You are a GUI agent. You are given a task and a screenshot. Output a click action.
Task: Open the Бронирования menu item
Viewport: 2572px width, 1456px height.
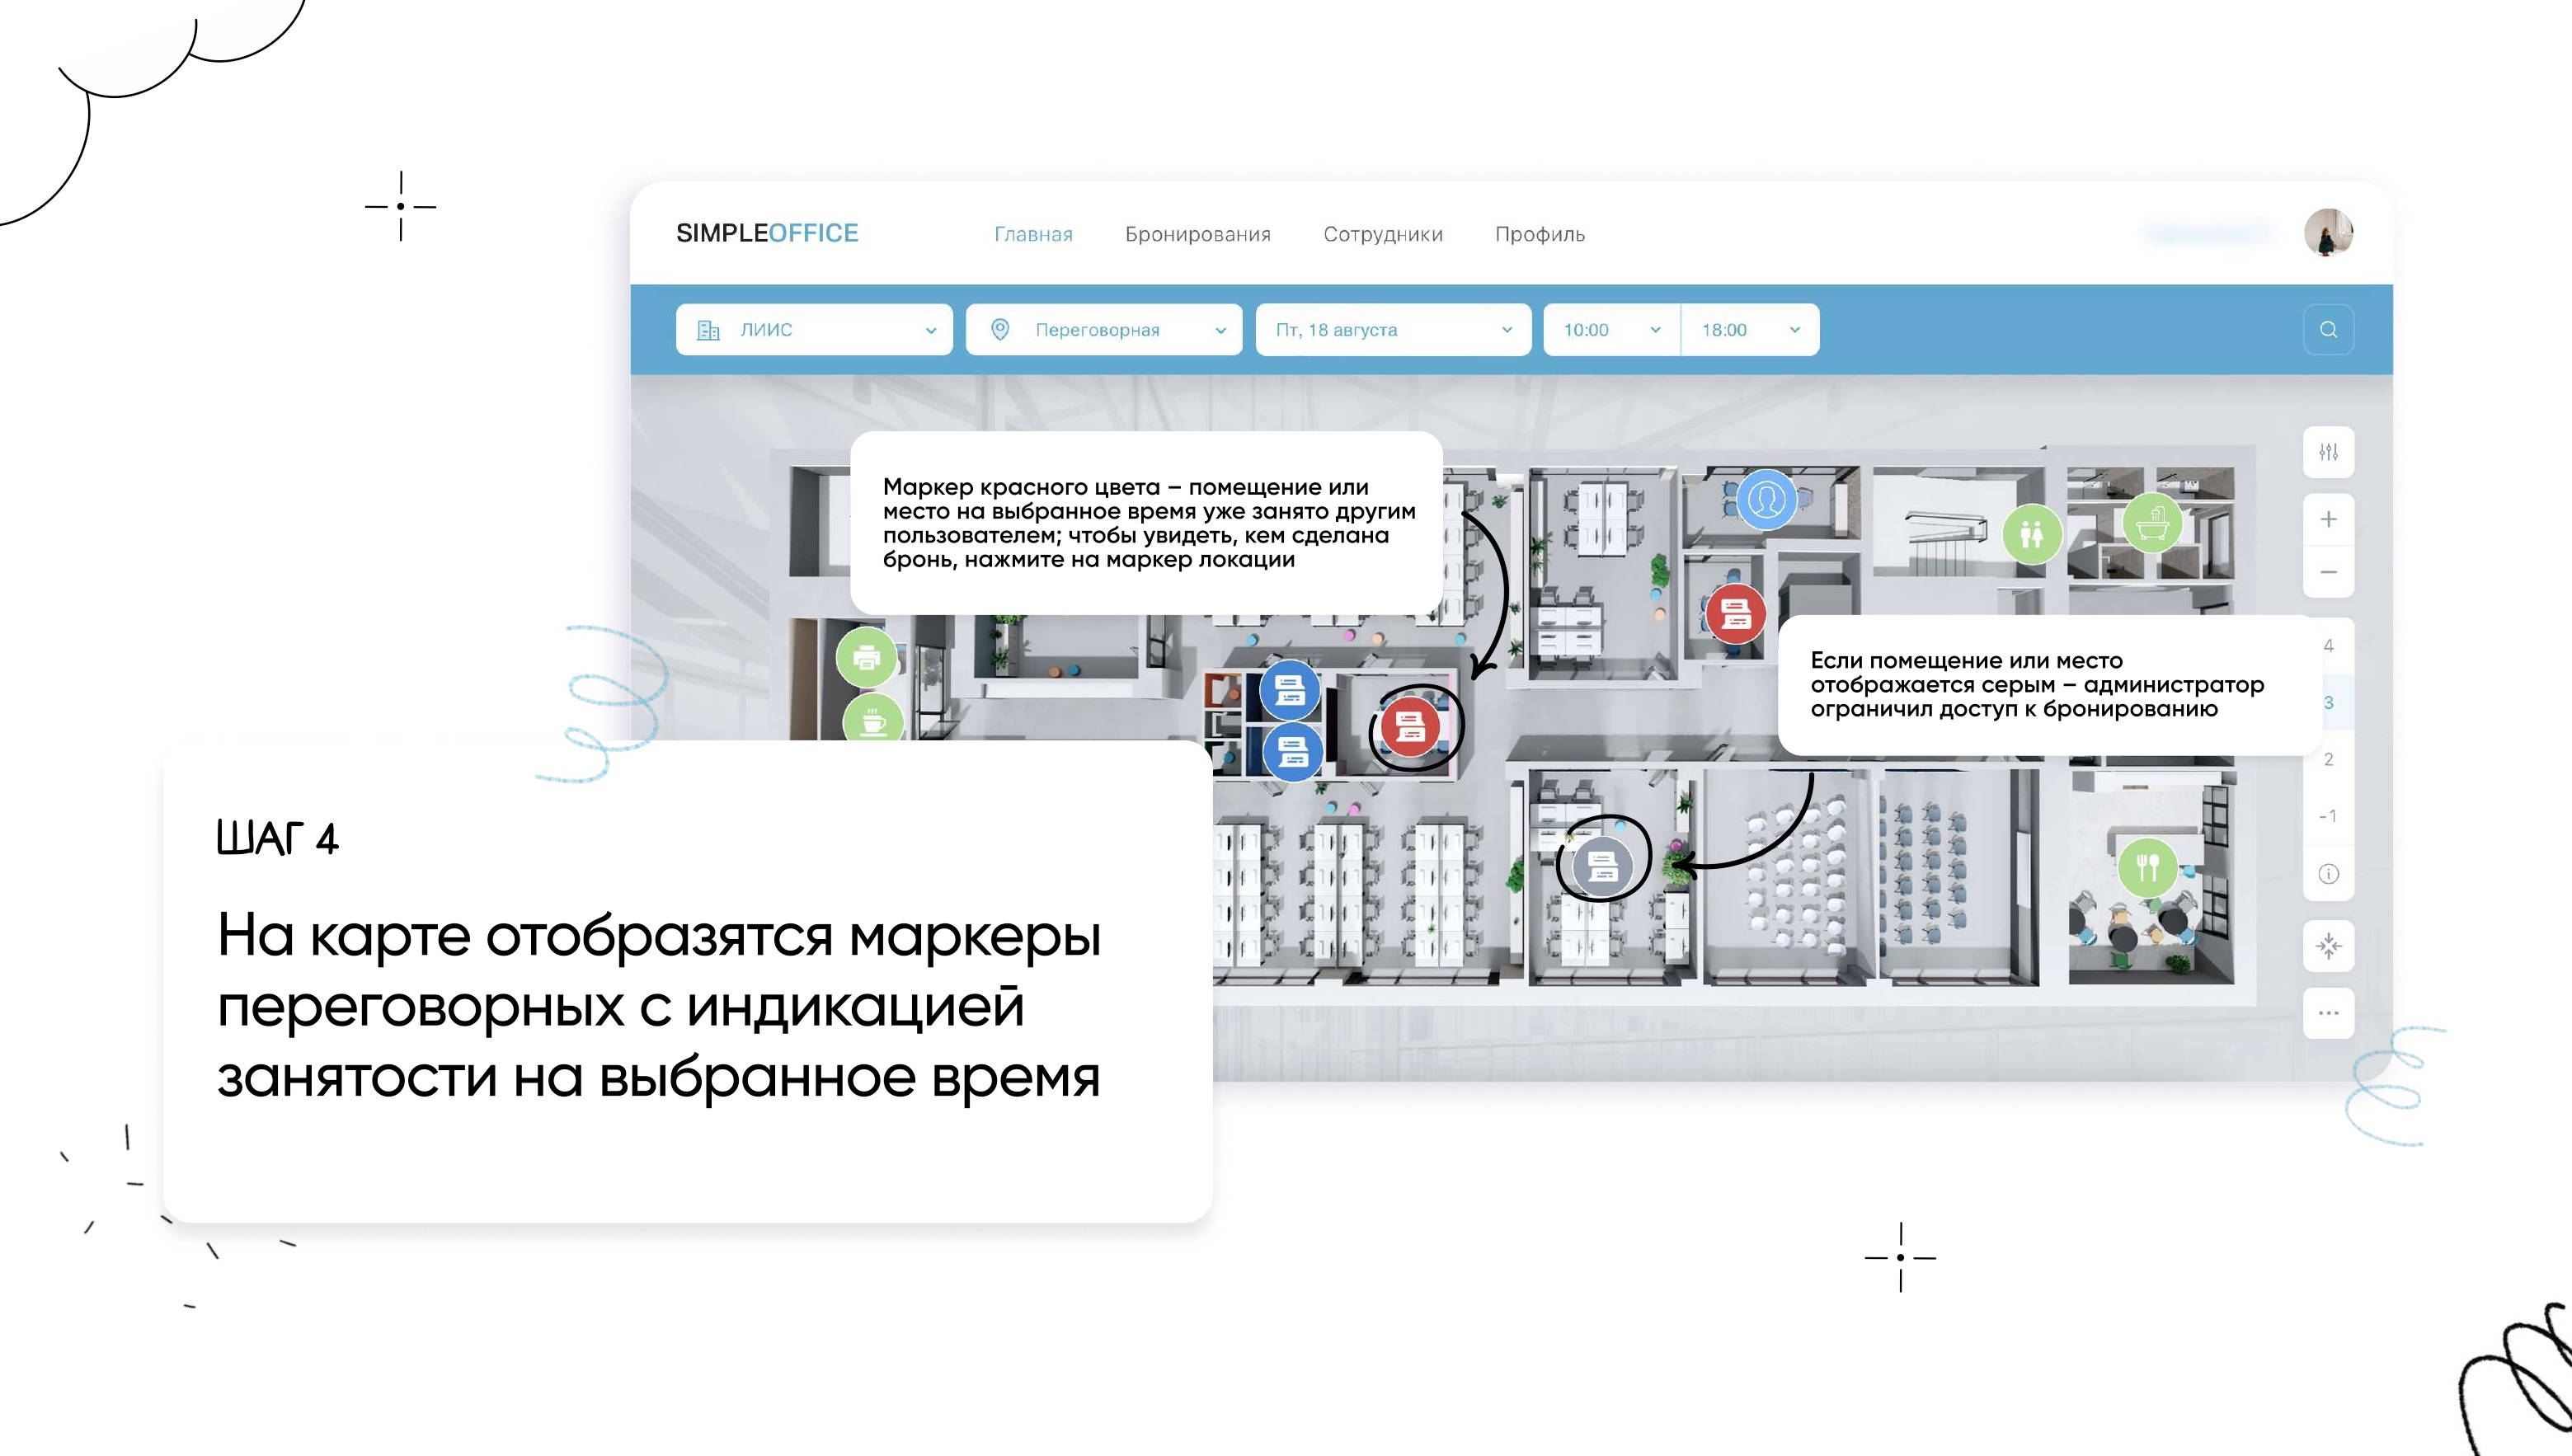[1197, 234]
